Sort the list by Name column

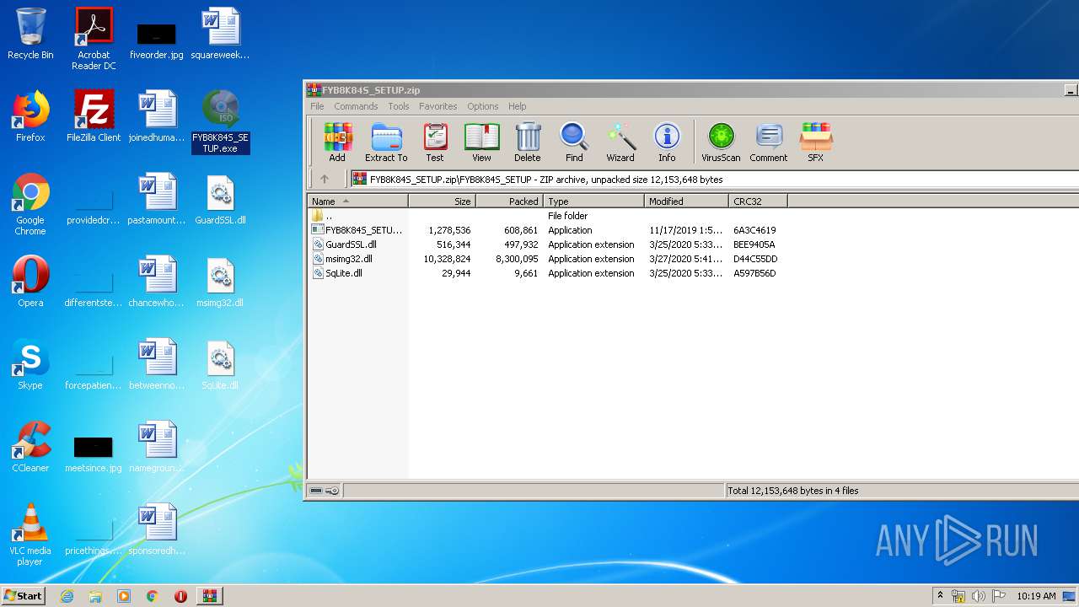(358, 201)
